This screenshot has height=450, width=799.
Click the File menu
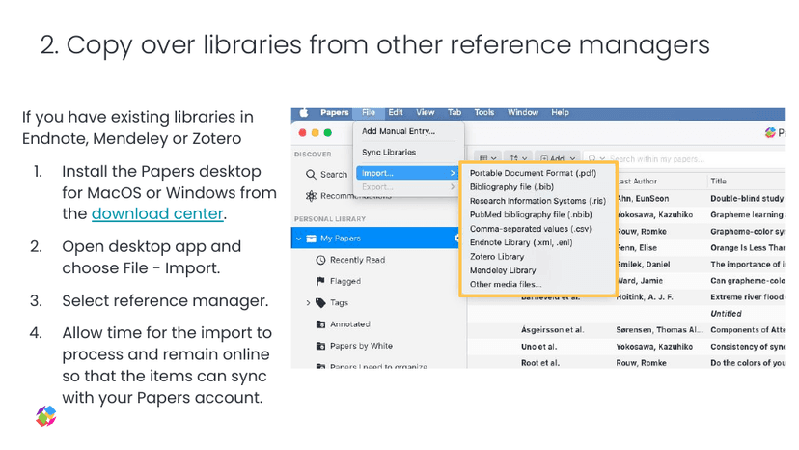[369, 112]
